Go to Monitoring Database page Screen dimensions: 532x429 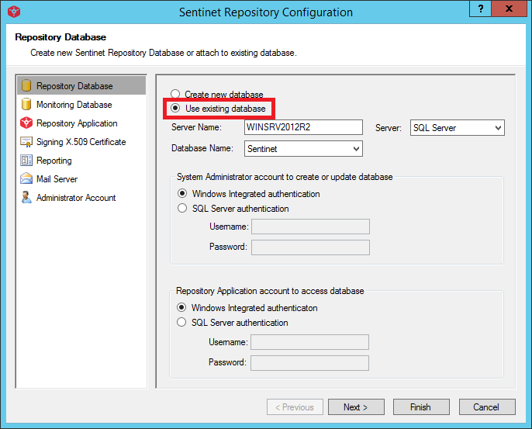[81, 104]
